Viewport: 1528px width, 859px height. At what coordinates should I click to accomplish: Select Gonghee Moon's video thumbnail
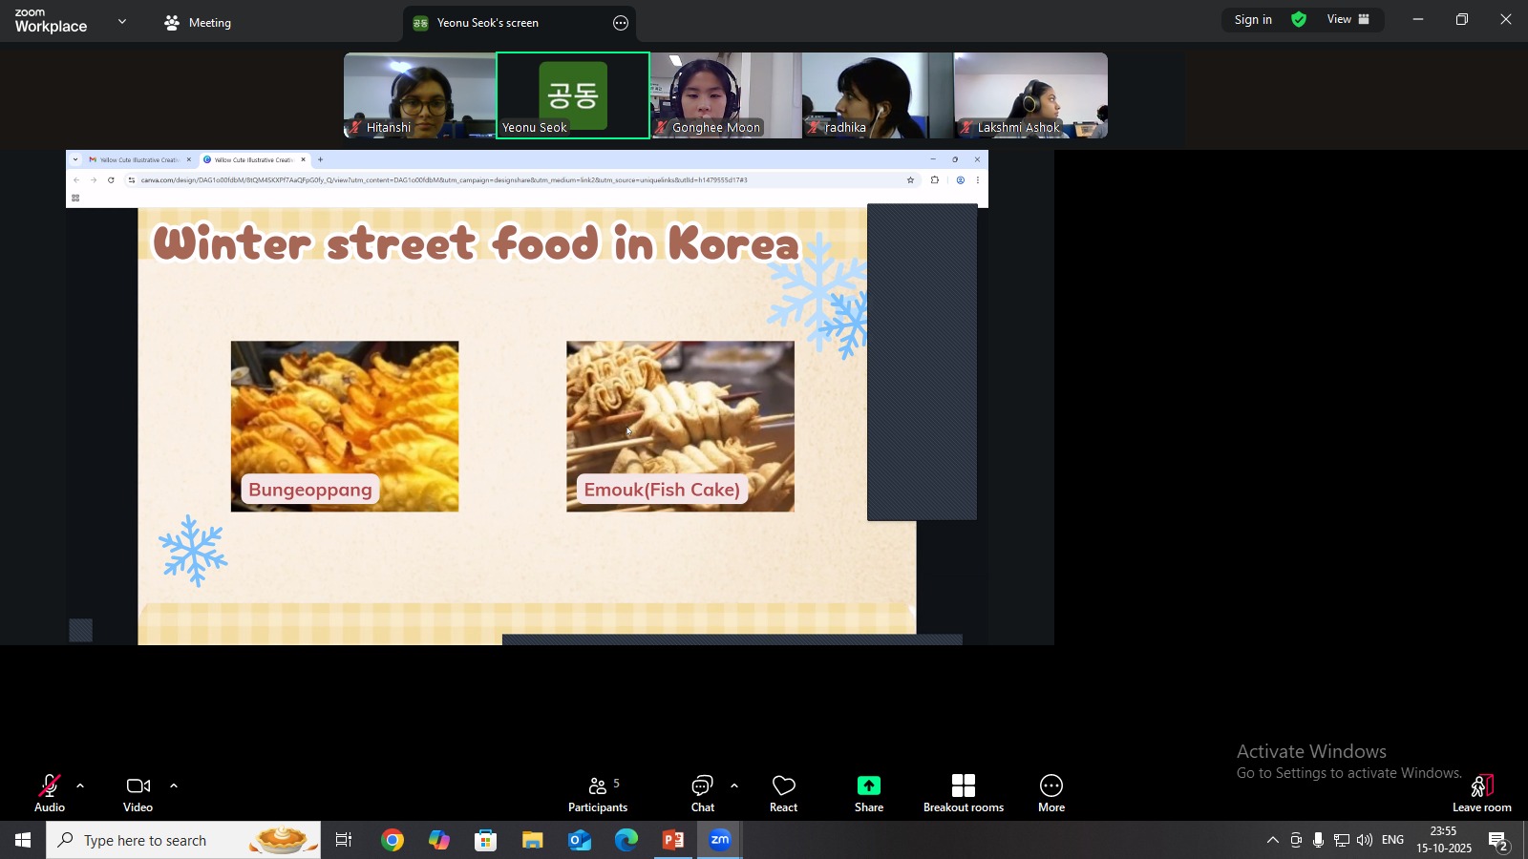tap(726, 95)
